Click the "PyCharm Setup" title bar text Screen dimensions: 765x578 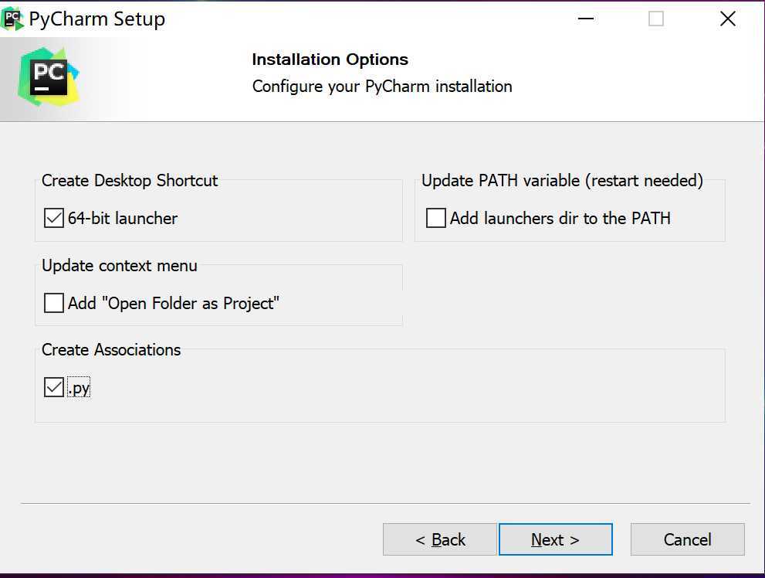(x=97, y=19)
